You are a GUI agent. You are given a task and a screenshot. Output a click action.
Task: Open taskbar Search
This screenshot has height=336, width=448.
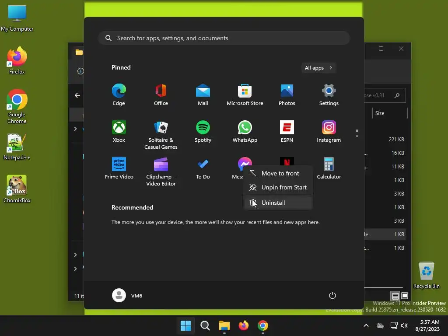205,325
